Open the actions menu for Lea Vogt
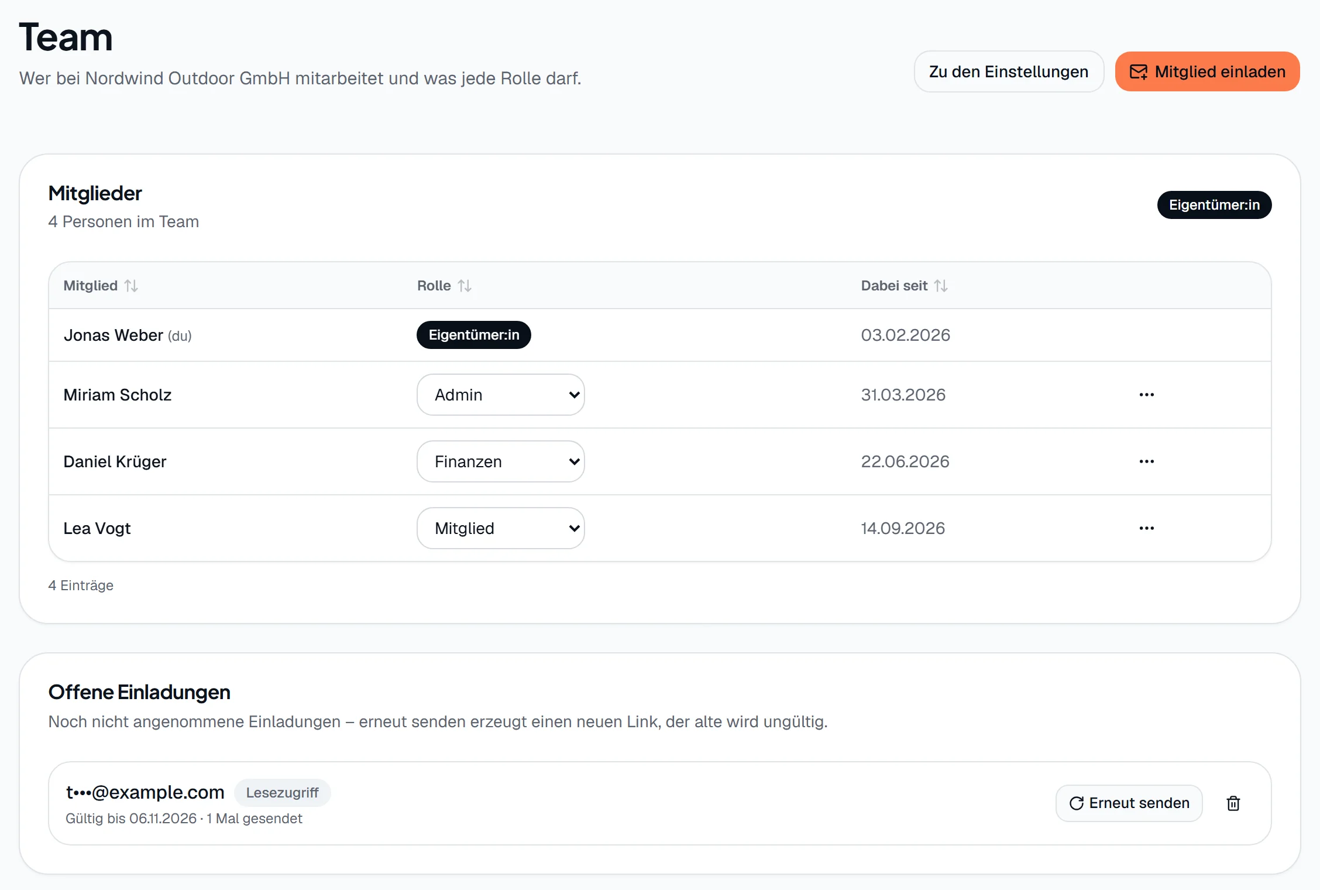Viewport: 1320px width, 890px height. pos(1146,528)
